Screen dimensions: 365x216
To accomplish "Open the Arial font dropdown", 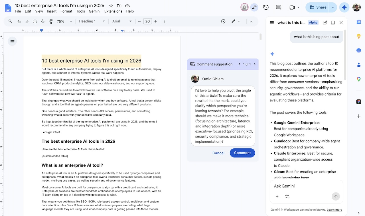I will click(x=122, y=21).
